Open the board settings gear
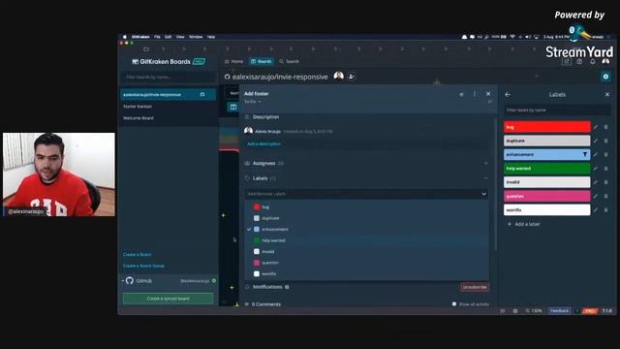Viewport: 620px width, 349px height. point(605,77)
